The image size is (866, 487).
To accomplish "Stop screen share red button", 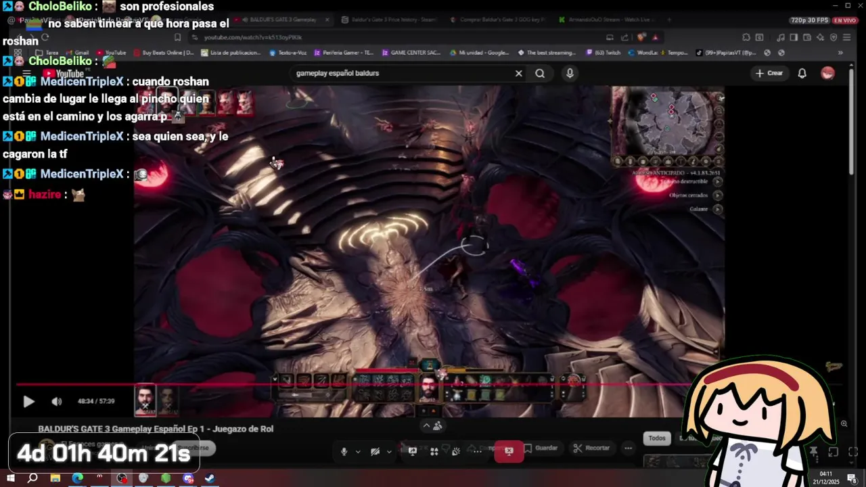I will tap(509, 450).
